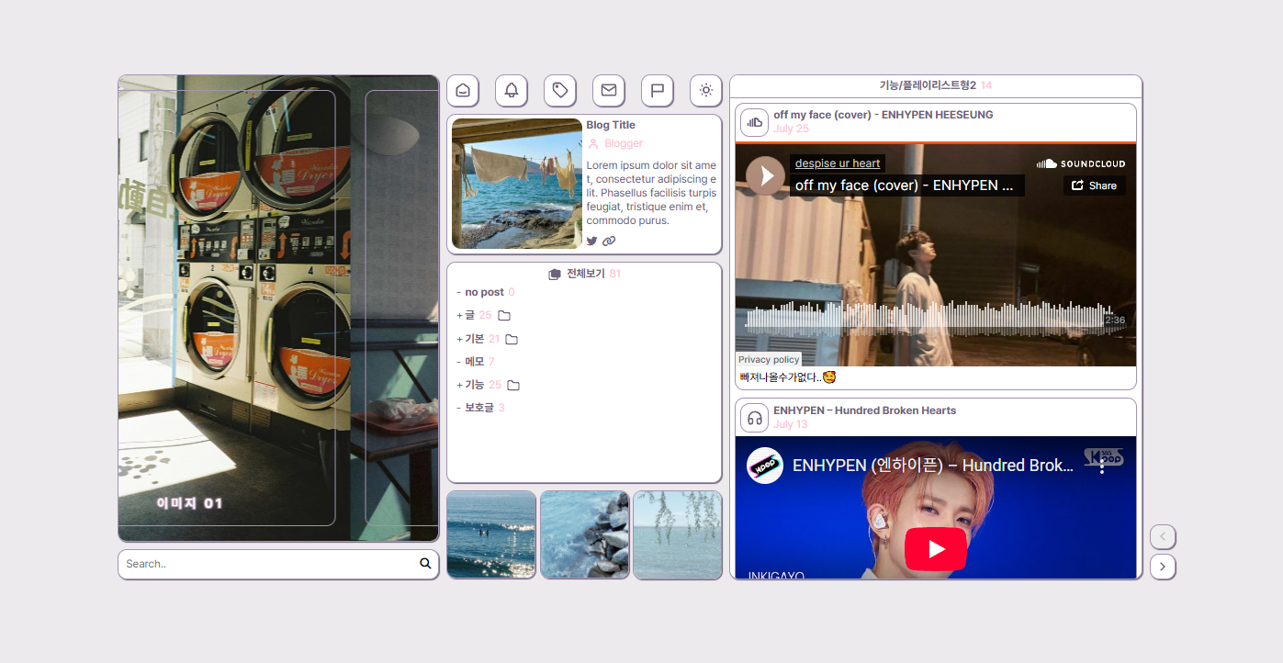
Task: Expand the 기능 category plus sign
Action: pos(459,385)
